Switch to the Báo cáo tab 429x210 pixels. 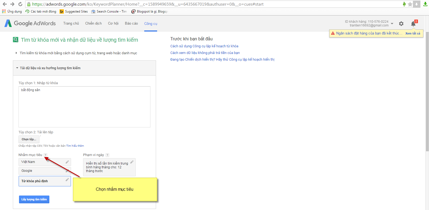131,24
